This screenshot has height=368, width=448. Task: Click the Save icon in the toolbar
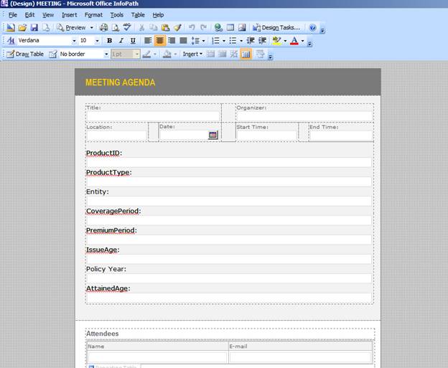click(x=34, y=28)
